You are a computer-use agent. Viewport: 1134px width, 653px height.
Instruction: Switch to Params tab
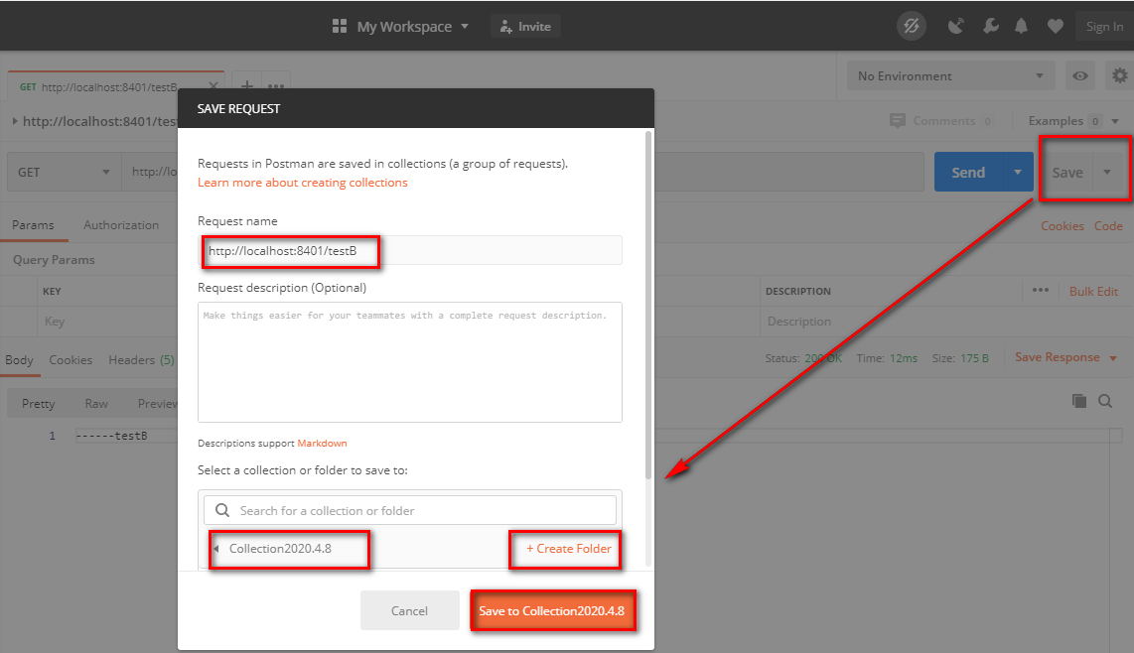pos(34,225)
